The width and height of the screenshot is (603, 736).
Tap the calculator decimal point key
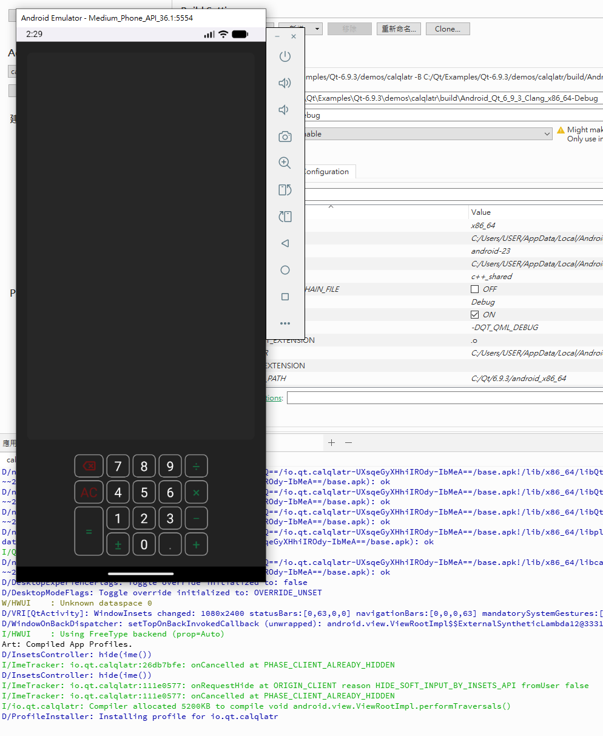point(170,544)
